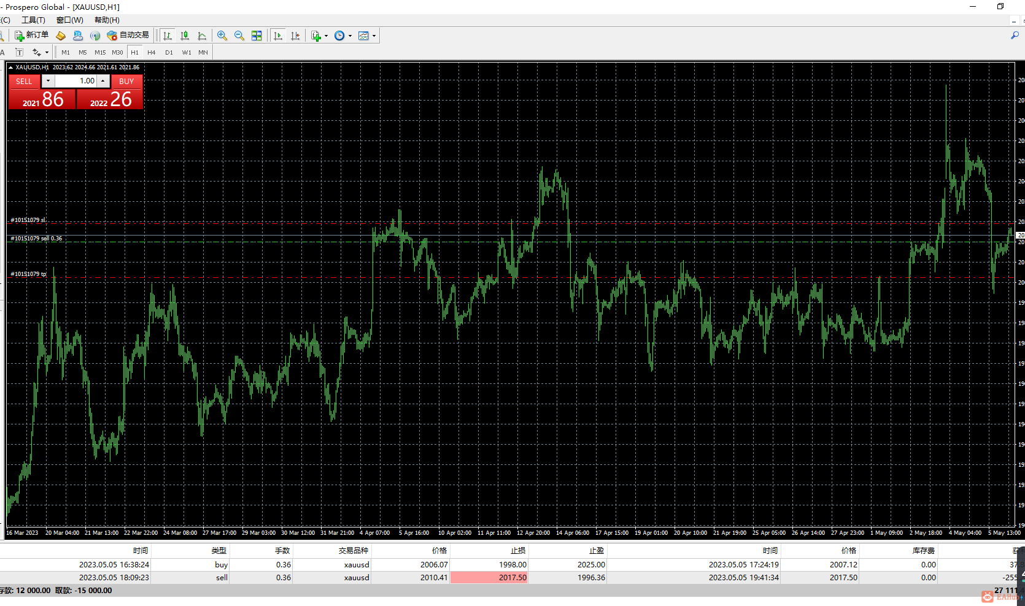Click the add indicators icon

tap(315, 36)
